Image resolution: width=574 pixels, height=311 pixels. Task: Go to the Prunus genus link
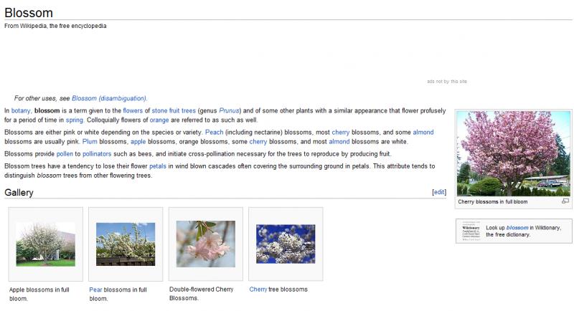[229, 111]
